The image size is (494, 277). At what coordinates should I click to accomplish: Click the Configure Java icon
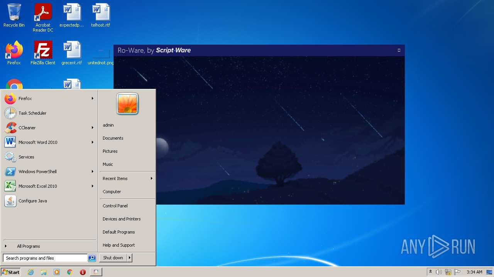point(10,201)
